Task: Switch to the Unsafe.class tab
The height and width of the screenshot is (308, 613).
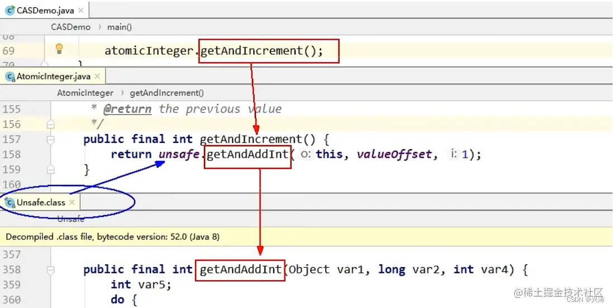Action: point(41,202)
